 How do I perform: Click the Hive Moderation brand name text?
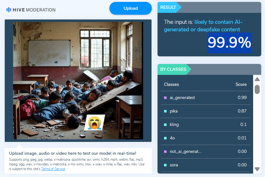click(34, 10)
